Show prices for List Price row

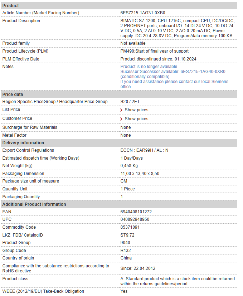point(136,110)
